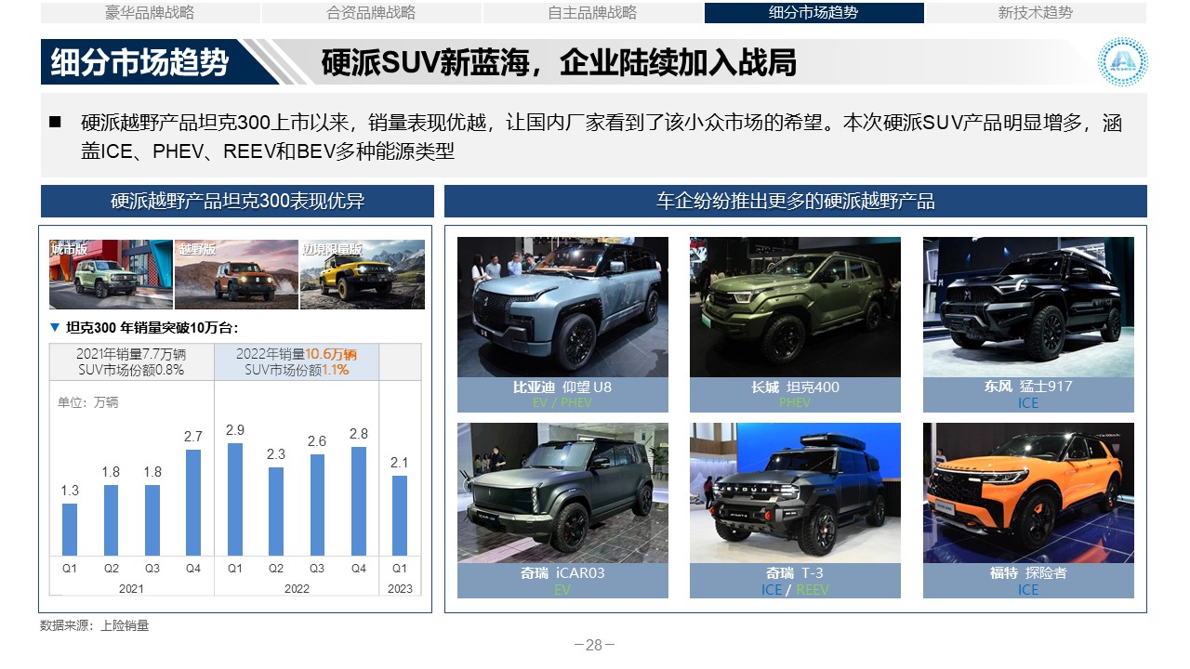Click the 硬派越野产品坦克300表现优异 section header
This screenshot has width=1190, height=669.
pyautogui.click(x=237, y=201)
